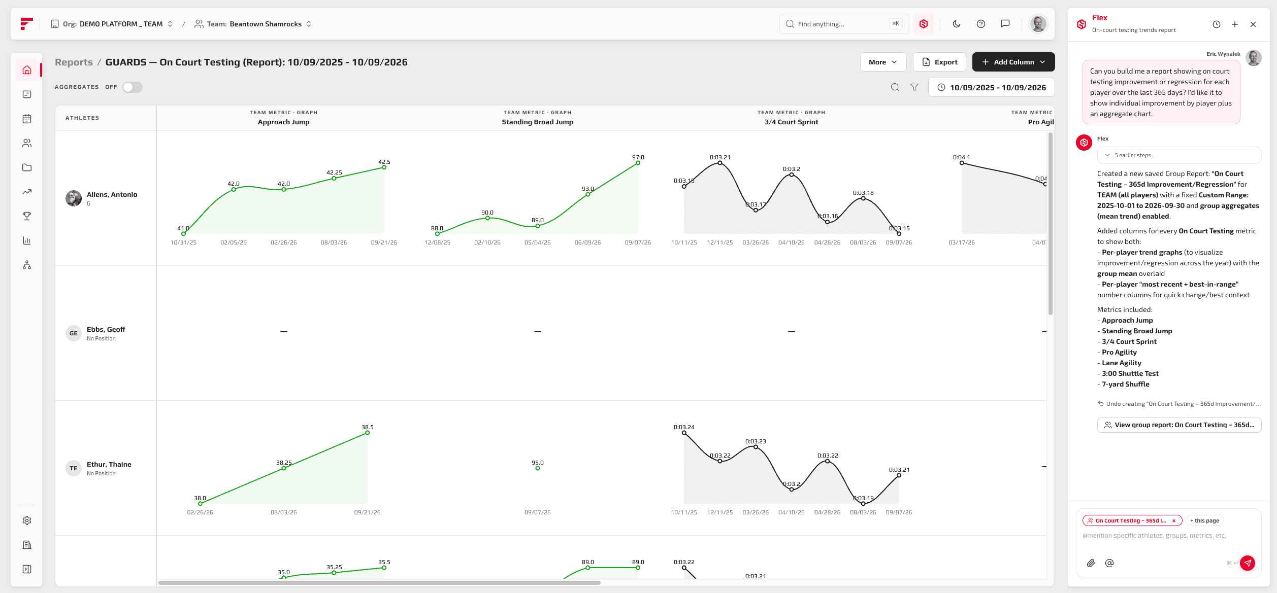Screen dimensions: 1277x593
Task: Open the More dropdown
Action: pyautogui.click(x=883, y=62)
